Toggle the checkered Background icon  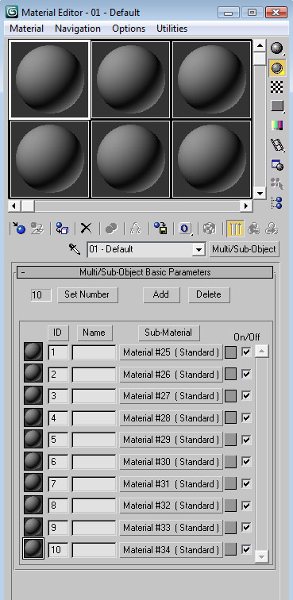[x=277, y=87]
